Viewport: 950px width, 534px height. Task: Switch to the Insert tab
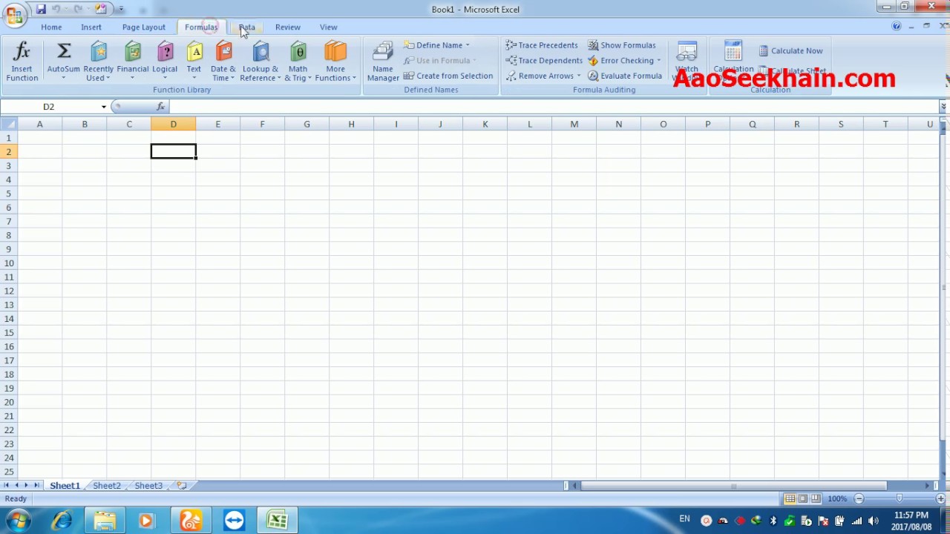[91, 27]
